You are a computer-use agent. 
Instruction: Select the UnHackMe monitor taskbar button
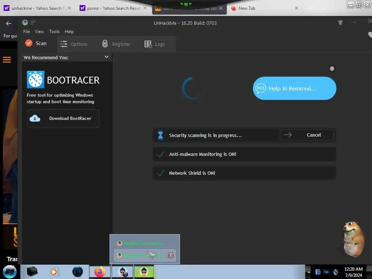click(122, 272)
